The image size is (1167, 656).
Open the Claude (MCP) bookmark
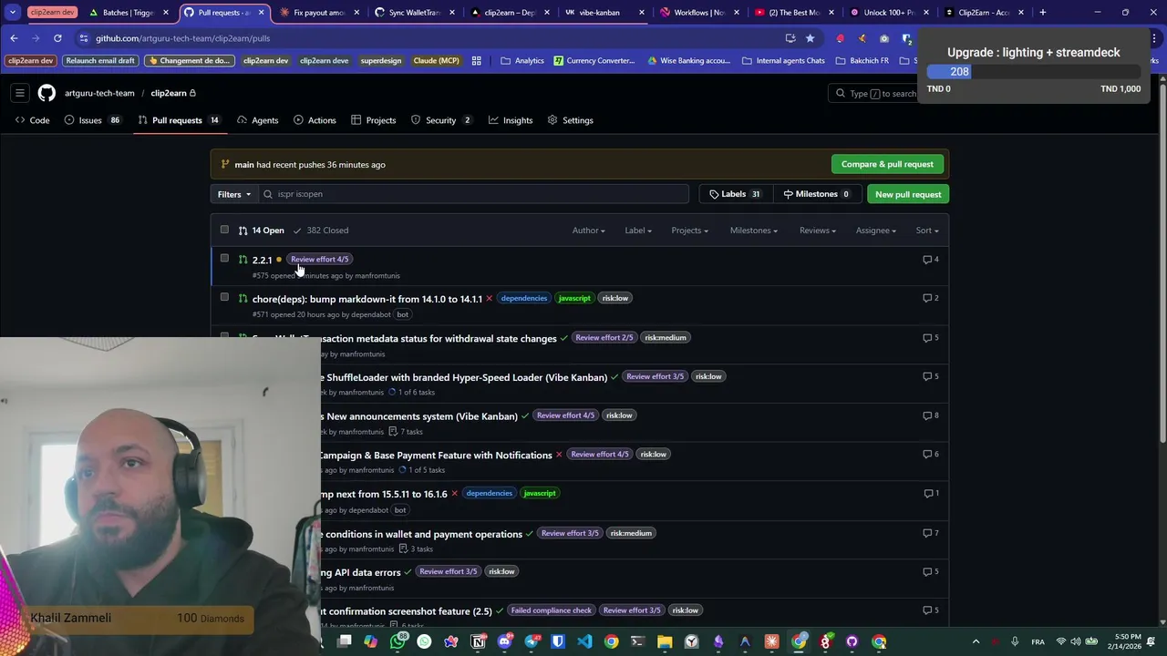[x=436, y=61]
